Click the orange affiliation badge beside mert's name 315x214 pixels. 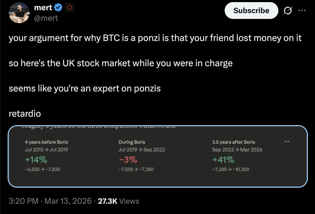tap(69, 7)
